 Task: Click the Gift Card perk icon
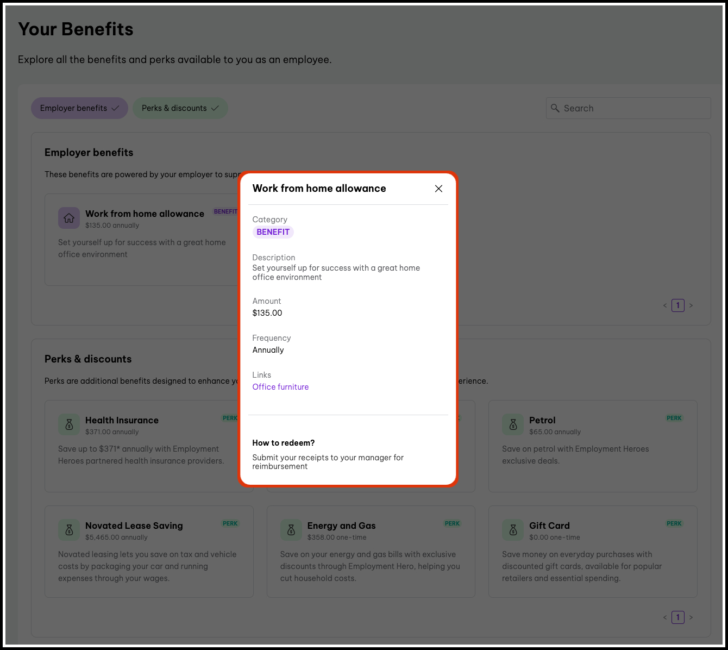coord(513,530)
